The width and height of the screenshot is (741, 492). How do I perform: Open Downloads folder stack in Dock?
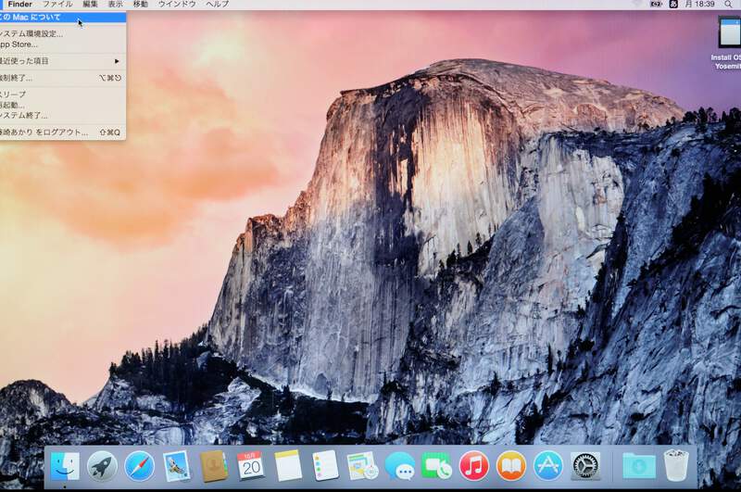pyautogui.click(x=639, y=466)
